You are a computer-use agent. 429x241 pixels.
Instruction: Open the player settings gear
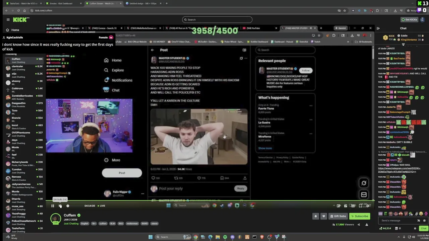(368, 206)
